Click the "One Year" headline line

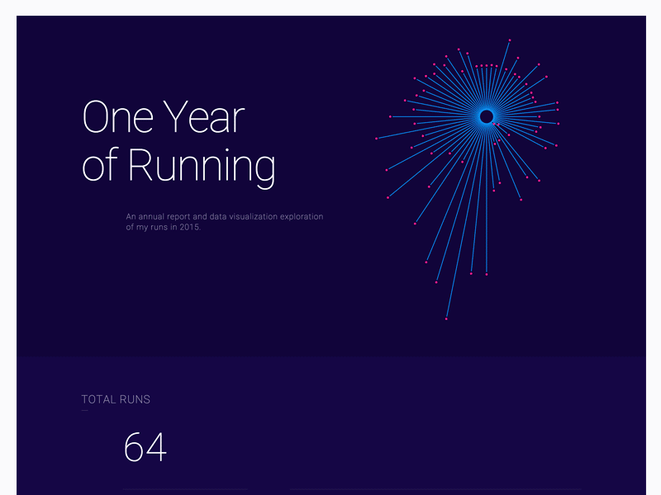(x=163, y=117)
